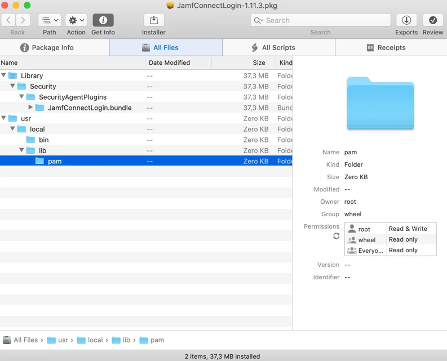Select the root permissions row
This screenshot has height=361, width=447.
point(390,229)
